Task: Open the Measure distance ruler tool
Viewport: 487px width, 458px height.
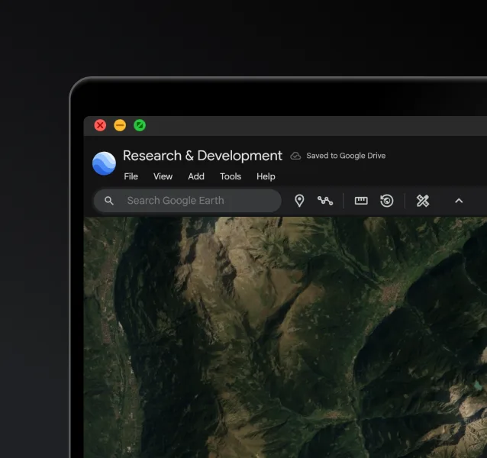Action: pyautogui.click(x=361, y=201)
